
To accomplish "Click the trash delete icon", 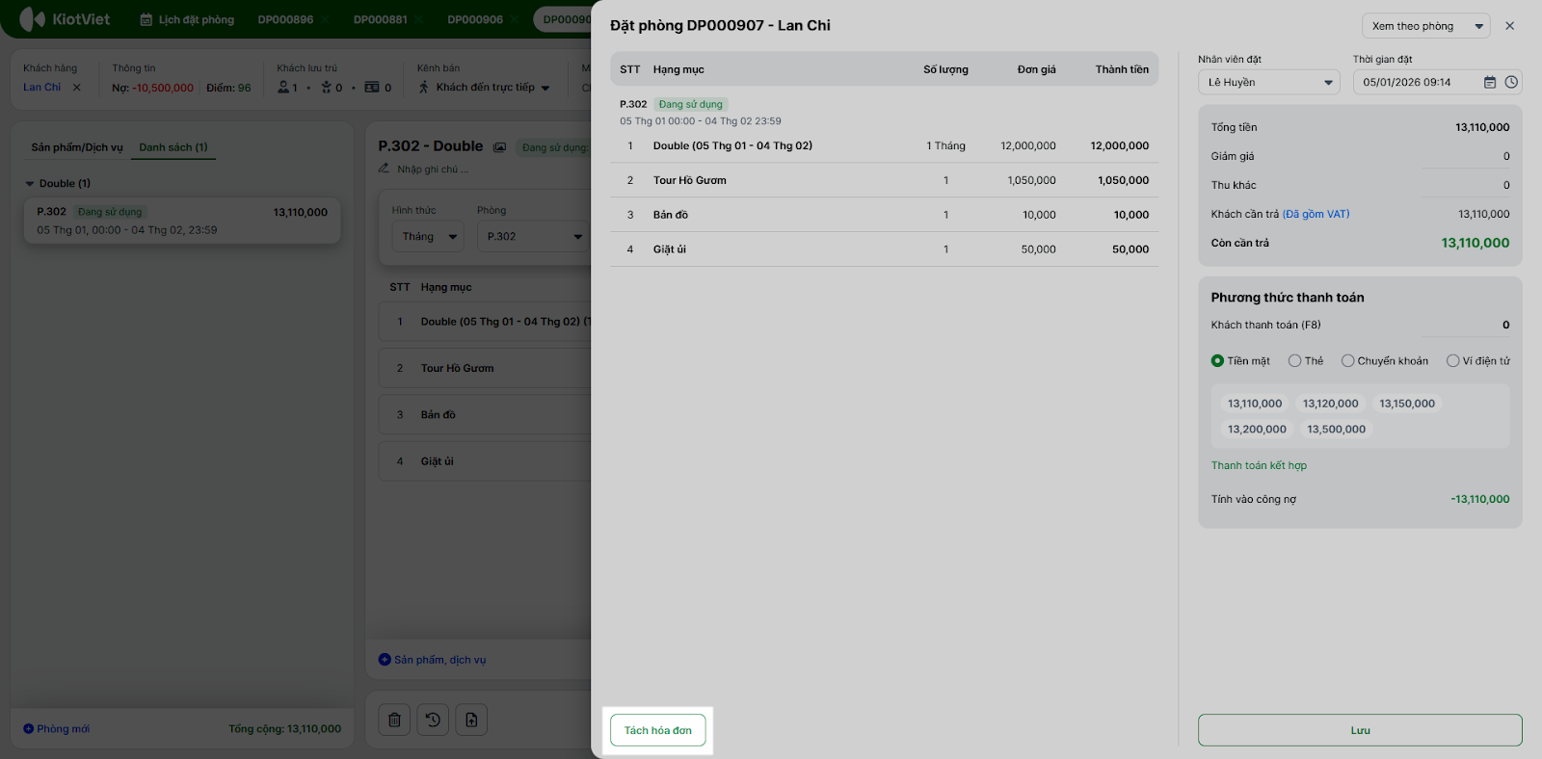I will (394, 720).
